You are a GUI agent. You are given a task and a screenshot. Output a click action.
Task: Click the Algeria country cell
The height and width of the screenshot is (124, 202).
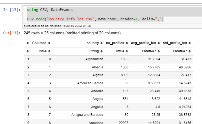(98, 75)
